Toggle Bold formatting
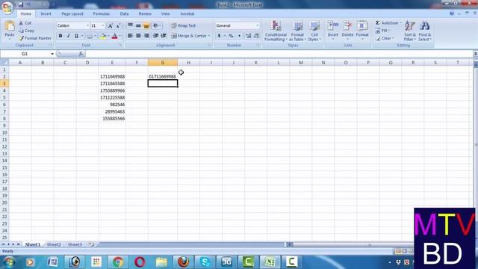478x269 pixels. pos(60,36)
